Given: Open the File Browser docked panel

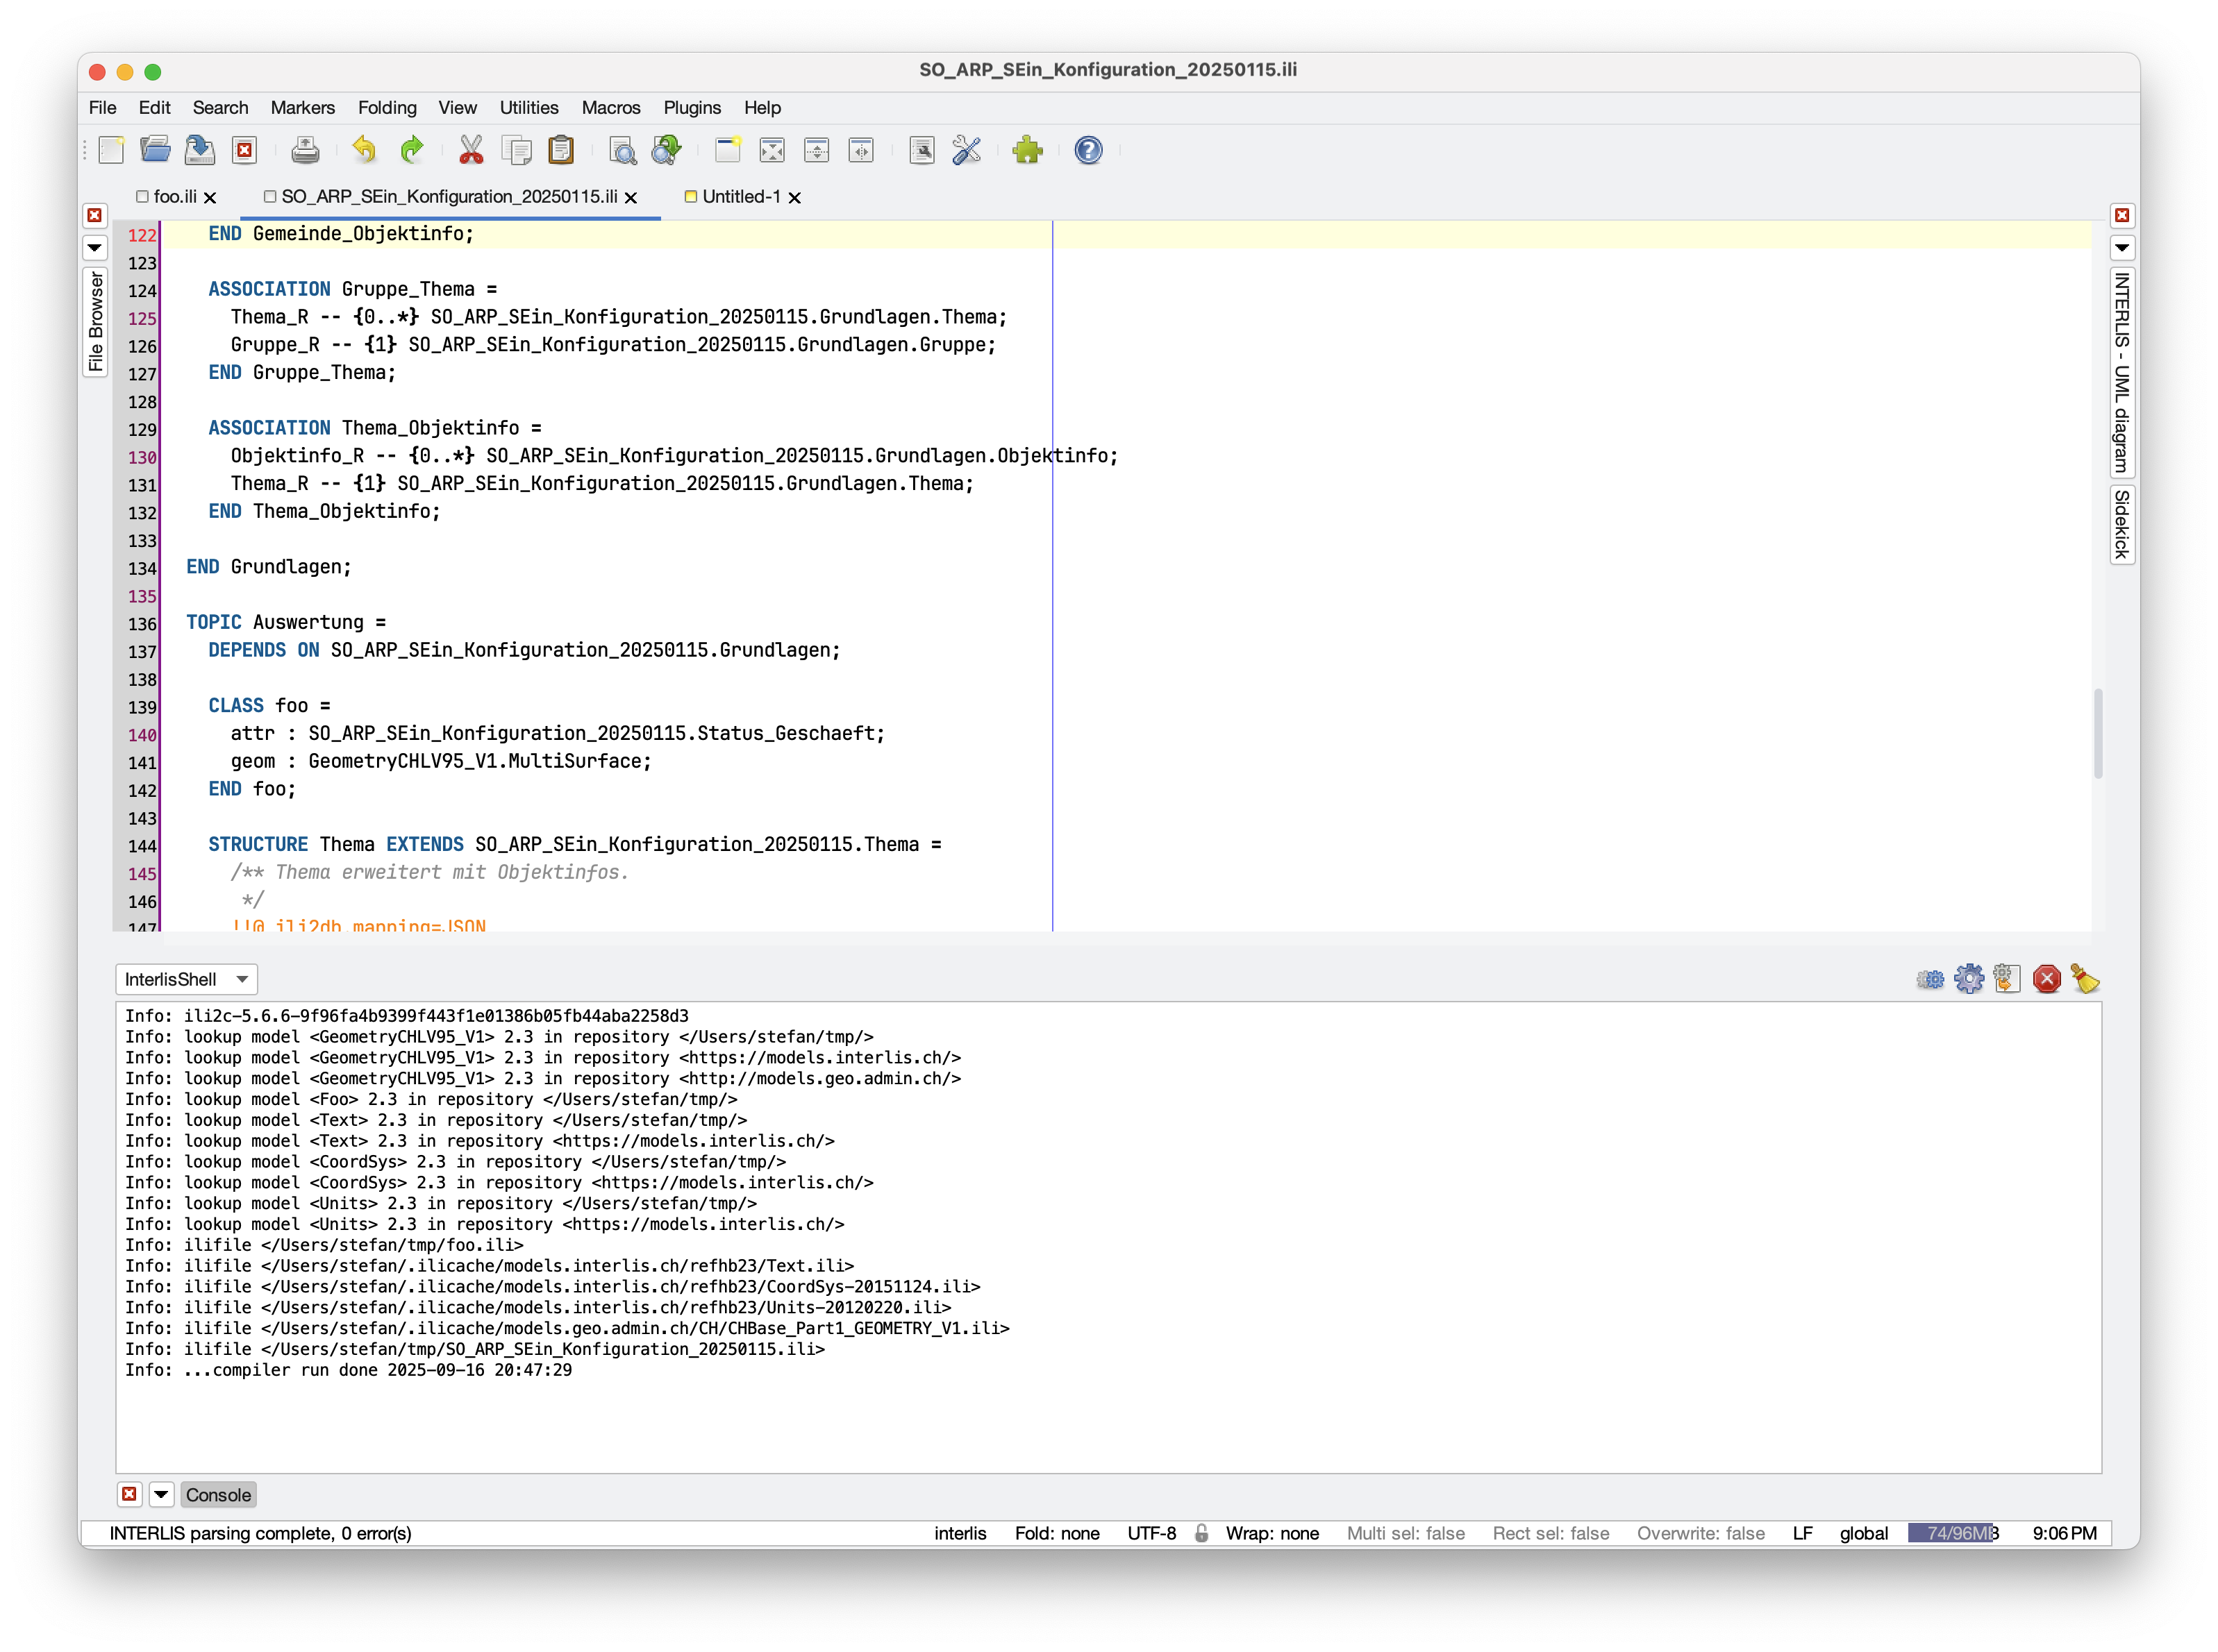Looking at the screenshot, I should tap(95, 322).
